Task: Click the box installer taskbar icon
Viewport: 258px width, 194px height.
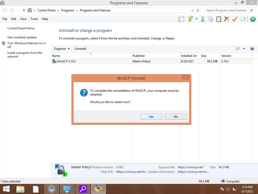Action: click(x=99, y=189)
